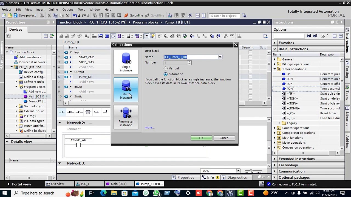The height and width of the screenshot is (197, 351).
Task: Click the Cut scissors icon
Action: click(x=49, y=16)
